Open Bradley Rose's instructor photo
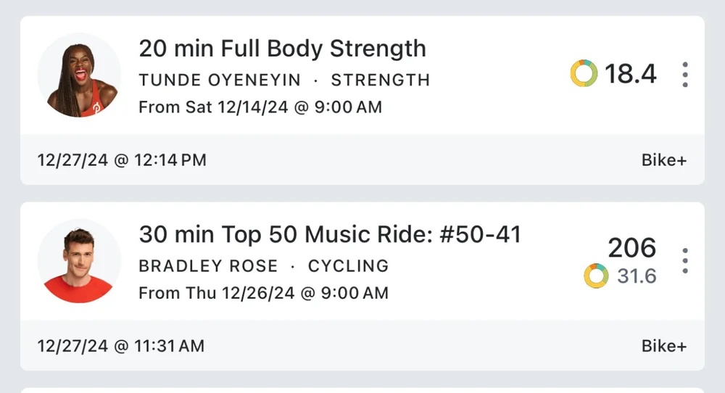This screenshot has height=393, width=725. 79,261
